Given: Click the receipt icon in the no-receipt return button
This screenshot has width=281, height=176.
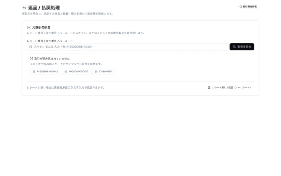Looking at the screenshot, I should tap(209, 87).
